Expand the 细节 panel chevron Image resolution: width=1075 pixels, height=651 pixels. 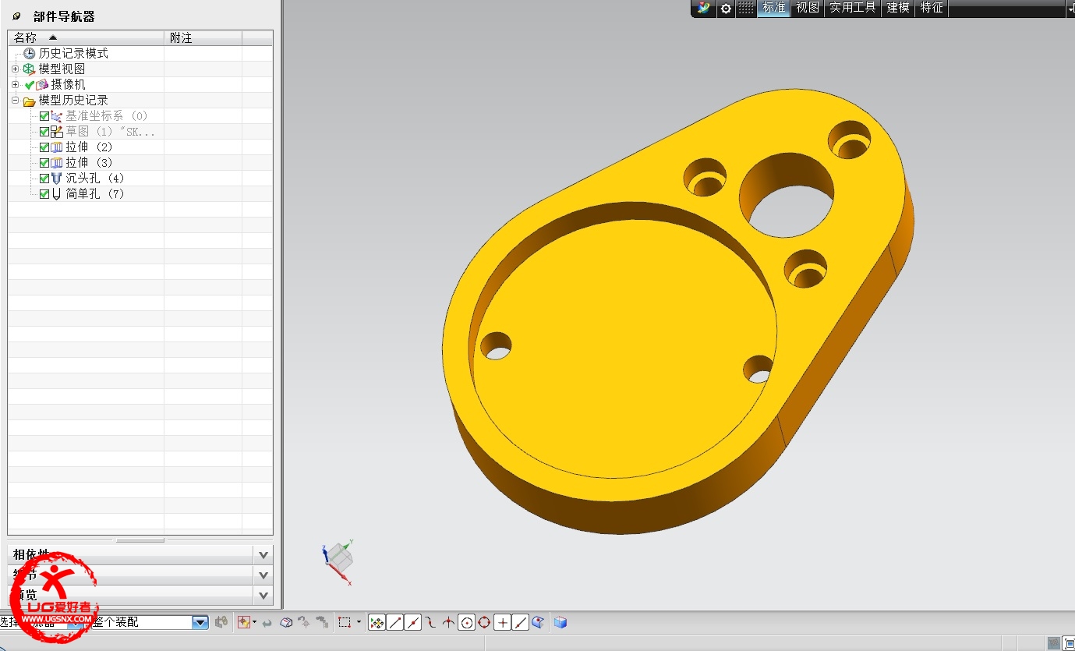[x=263, y=575]
